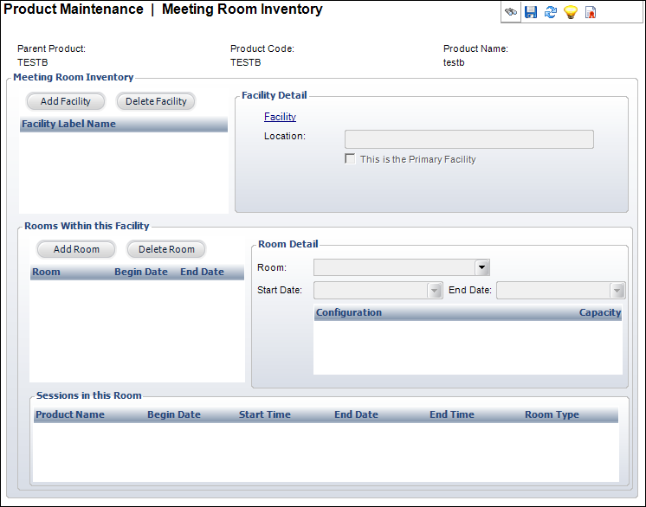Screen dimensions: 646x507
Task: Click the binoculars search icon
Action: 511,12
